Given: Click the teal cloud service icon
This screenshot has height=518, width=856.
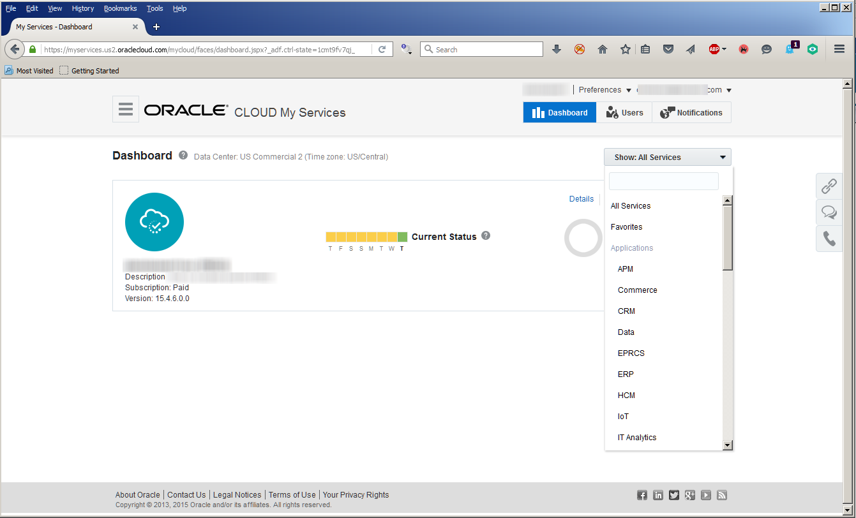Looking at the screenshot, I should 154,222.
